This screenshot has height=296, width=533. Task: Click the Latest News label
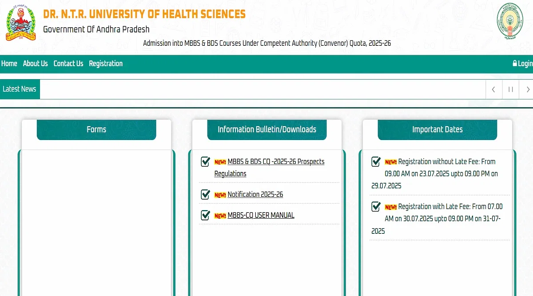20,89
